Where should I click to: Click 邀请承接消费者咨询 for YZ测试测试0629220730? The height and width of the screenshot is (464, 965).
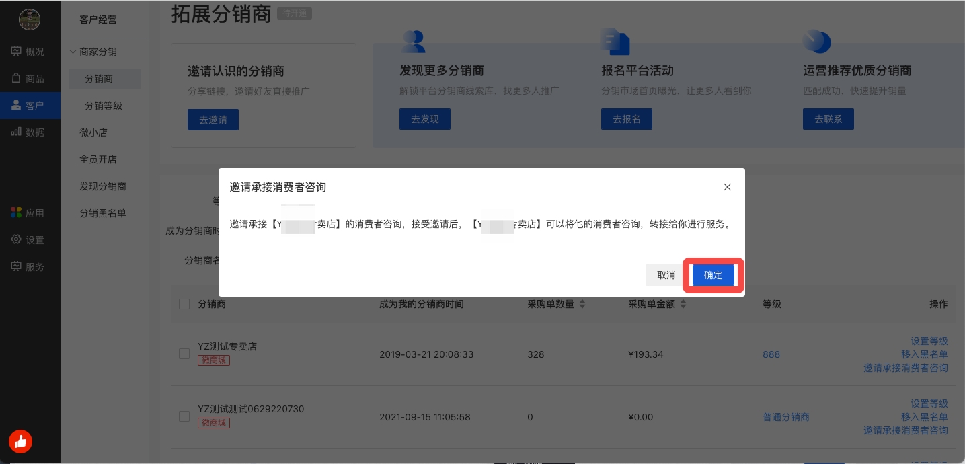(906, 430)
